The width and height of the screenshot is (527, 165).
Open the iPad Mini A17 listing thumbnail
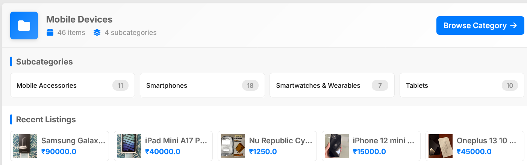(129, 146)
